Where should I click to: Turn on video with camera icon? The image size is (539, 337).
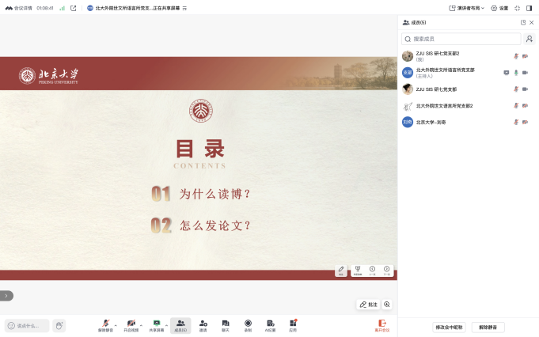(x=131, y=324)
